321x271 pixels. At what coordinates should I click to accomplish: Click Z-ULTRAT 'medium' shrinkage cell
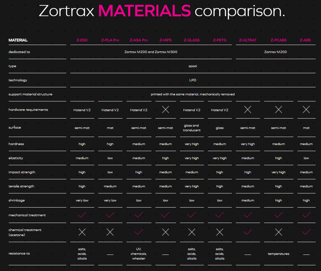pos(248,200)
